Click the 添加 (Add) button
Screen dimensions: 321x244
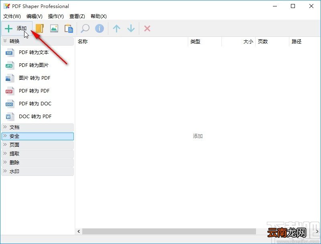tap(17, 28)
